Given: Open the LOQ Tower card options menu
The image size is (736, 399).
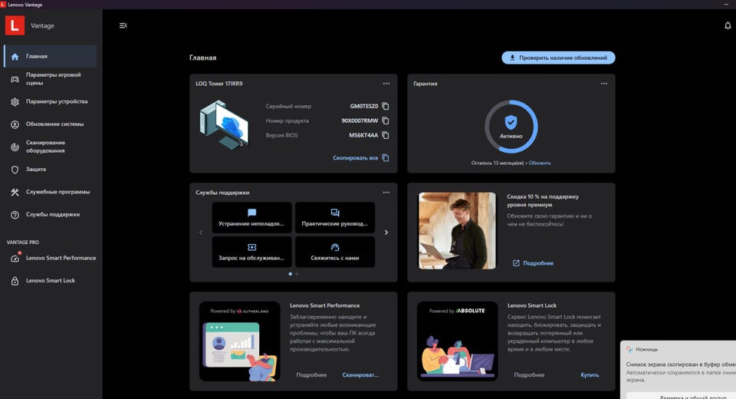Looking at the screenshot, I should pyautogui.click(x=386, y=84).
